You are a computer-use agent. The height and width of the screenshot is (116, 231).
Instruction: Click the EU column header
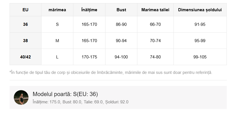(x=25, y=10)
